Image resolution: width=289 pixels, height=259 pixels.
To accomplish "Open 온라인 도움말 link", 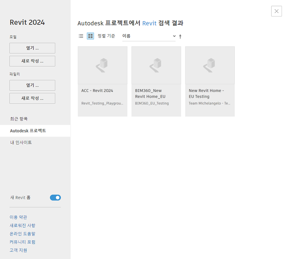I will pyautogui.click(x=22, y=234).
